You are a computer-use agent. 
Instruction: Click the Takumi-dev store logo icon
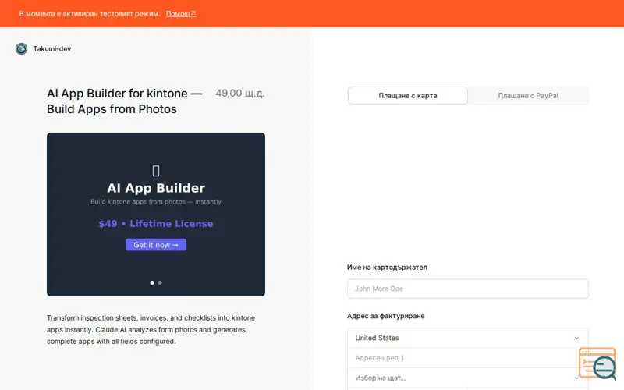pos(22,48)
